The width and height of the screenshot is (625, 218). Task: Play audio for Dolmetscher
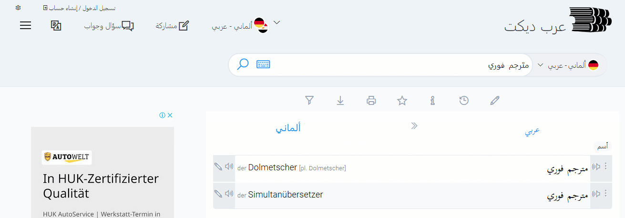(229, 166)
